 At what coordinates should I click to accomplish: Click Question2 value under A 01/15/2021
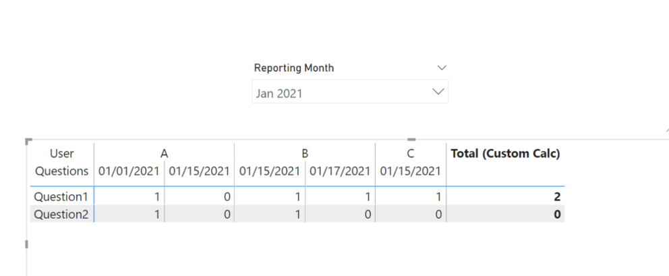(227, 215)
